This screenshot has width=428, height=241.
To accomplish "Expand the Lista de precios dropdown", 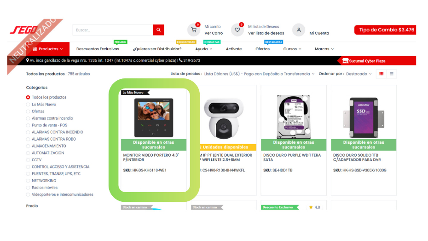I will (x=260, y=74).
